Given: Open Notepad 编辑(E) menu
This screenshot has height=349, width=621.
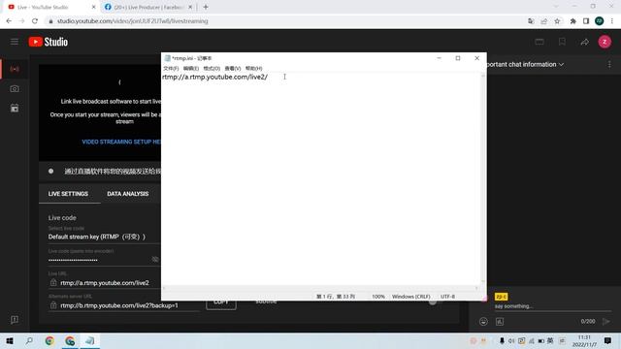Looking at the screenshot, I should pyautogui.click(x=191, y=69).
